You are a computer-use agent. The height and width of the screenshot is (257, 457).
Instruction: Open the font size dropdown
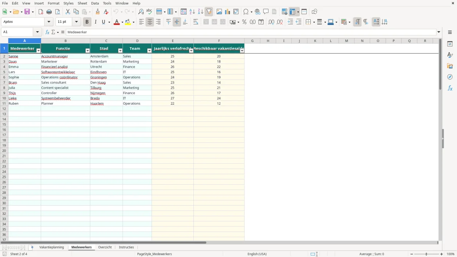click(x=76, y=22)
